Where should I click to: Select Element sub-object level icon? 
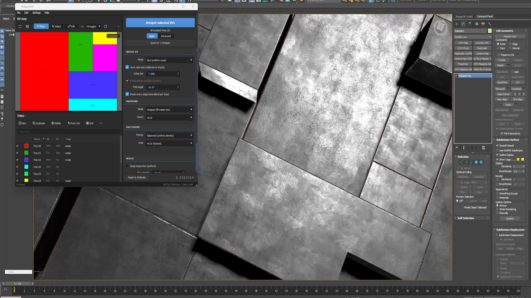[x=481, y=162]
